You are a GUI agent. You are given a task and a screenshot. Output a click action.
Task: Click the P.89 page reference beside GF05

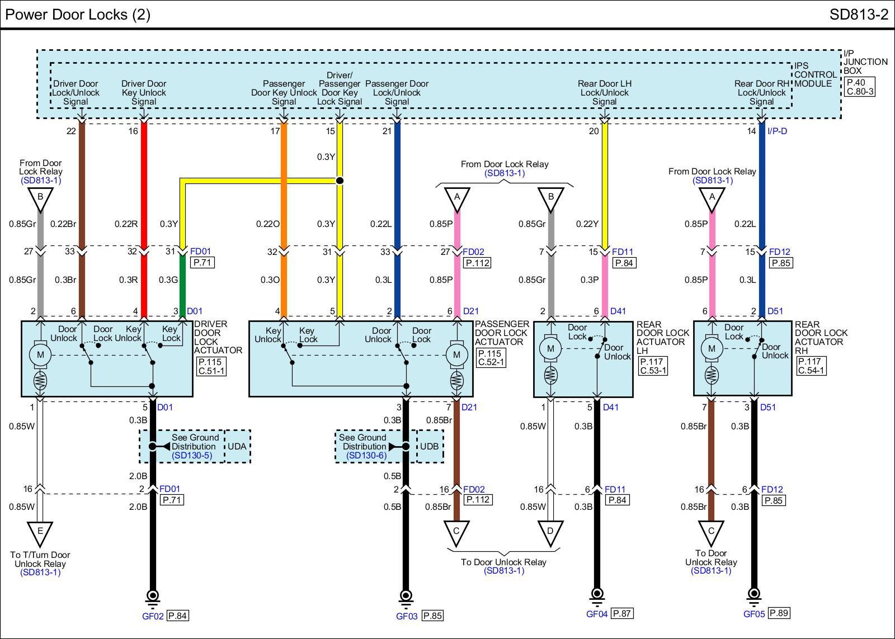[x=779, y=613]
